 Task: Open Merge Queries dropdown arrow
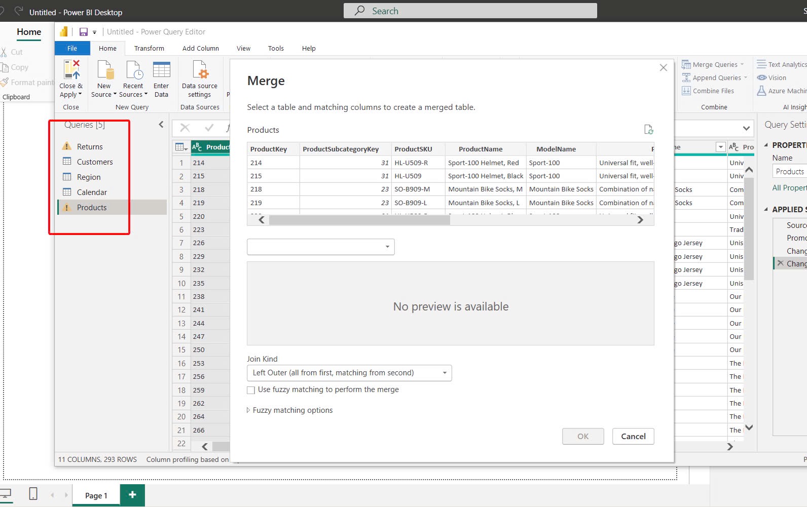click(x=742, y=64)
